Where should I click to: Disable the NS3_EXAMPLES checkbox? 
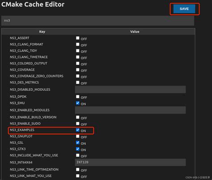tap(77, 130)
